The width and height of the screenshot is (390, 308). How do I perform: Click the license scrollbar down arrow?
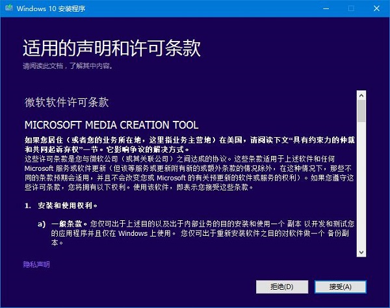[x=361, y=251]
